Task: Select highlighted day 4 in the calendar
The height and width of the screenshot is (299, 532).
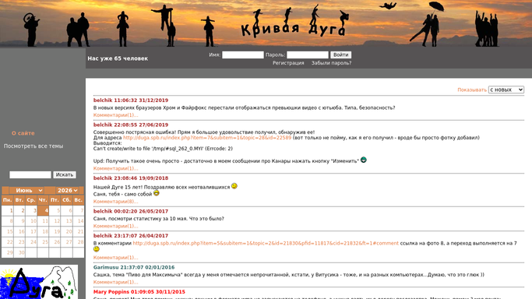Action: [x=43, y=210]
